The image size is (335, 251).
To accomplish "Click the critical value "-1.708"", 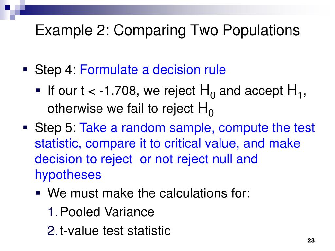I will [x=118, y=91].
